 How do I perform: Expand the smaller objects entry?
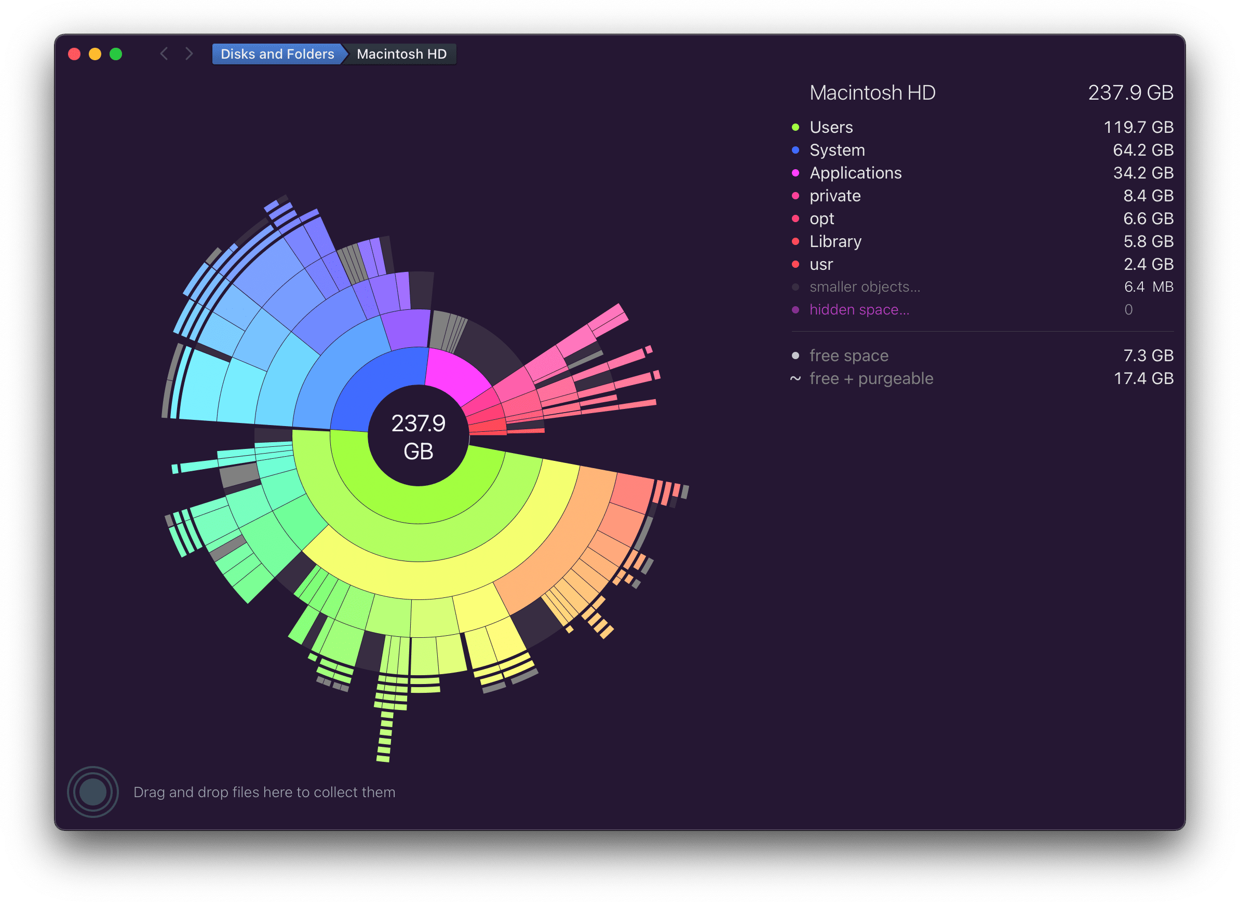tap(865, 286)
